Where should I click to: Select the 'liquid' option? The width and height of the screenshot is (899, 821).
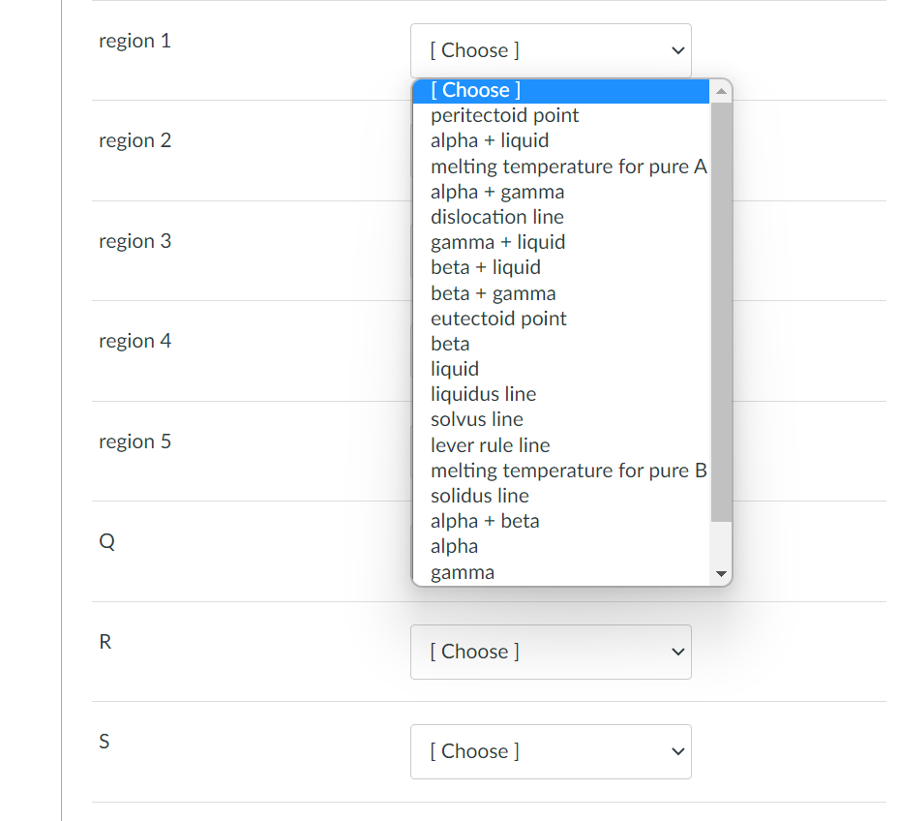click(561, 369)
